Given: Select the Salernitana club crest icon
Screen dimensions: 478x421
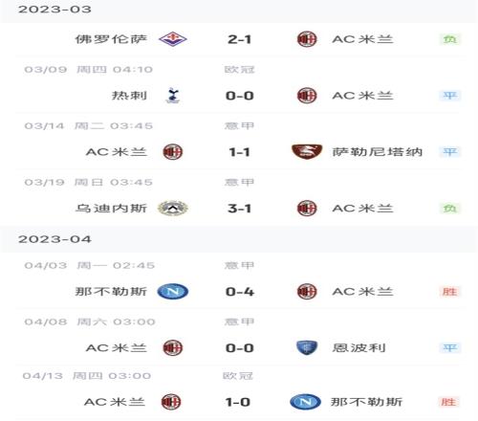Looking at the screenshot, I should coord(307,151).
